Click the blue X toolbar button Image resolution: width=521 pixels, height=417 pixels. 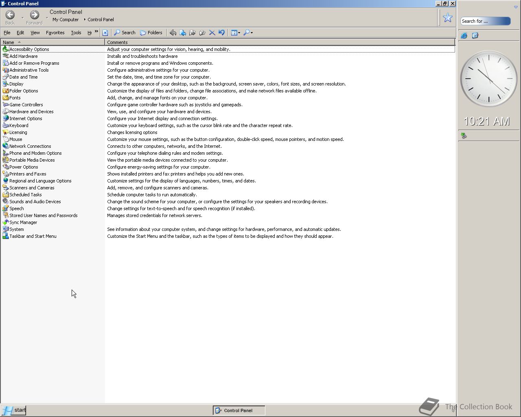click(x=105, y=33)
